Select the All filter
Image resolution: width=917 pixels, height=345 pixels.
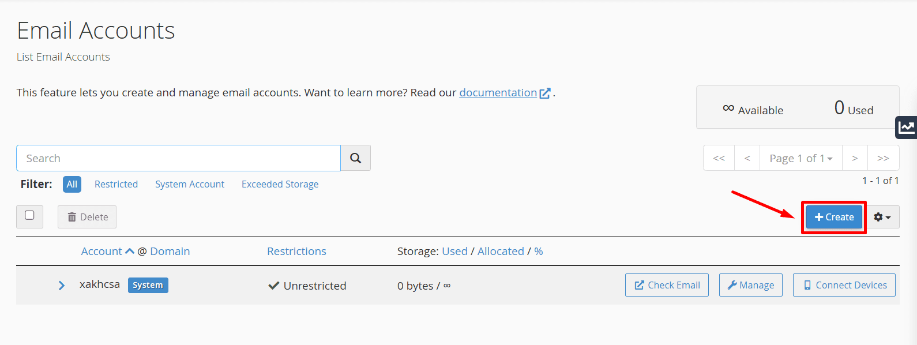(x=72, y=184)
